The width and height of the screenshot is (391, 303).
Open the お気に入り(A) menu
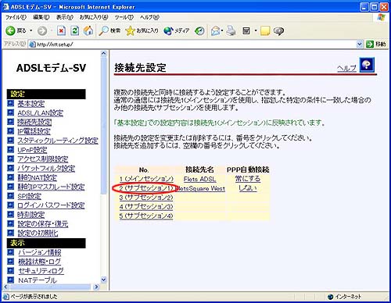tap(94, 17)
